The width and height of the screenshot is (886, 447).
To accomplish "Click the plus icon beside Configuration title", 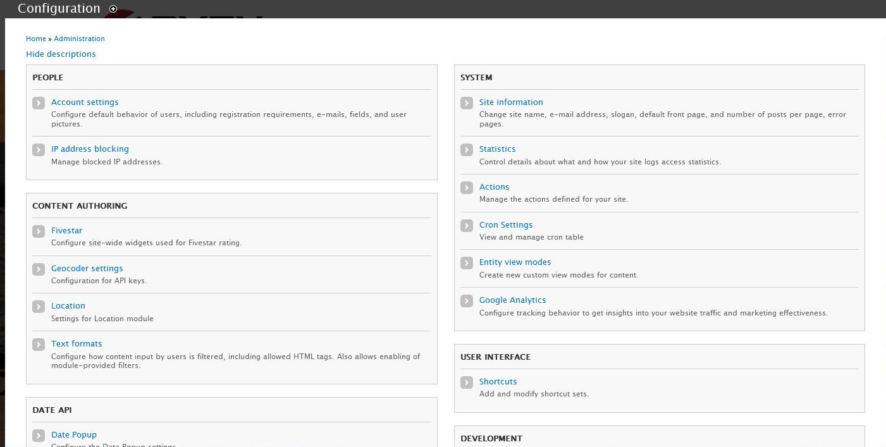I will pos(113,9).
